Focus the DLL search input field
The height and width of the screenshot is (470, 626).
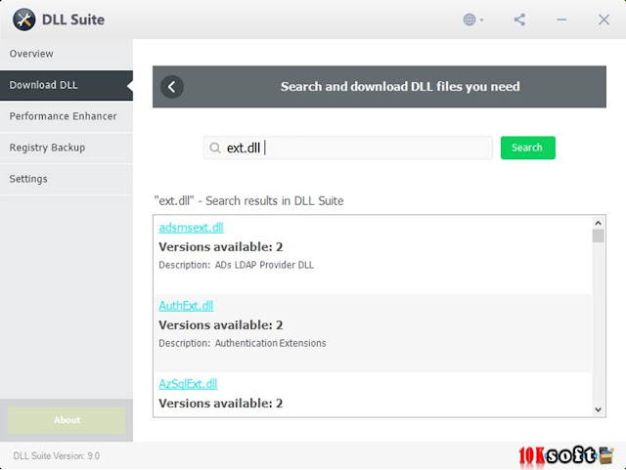[348, 148]
